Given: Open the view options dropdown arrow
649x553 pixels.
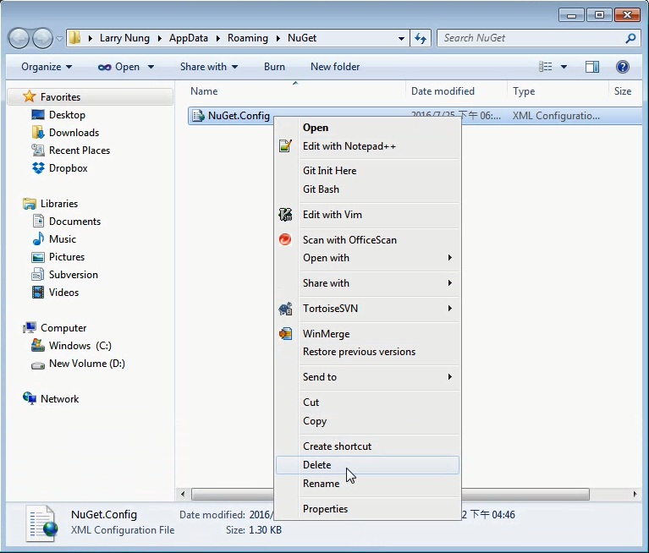Looking at the screenshot, I should tap(564, 67).
